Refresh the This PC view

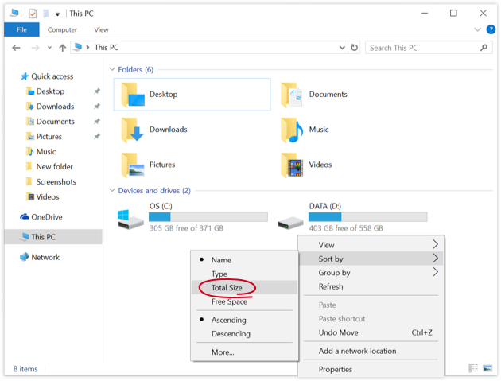click(355, 48)
